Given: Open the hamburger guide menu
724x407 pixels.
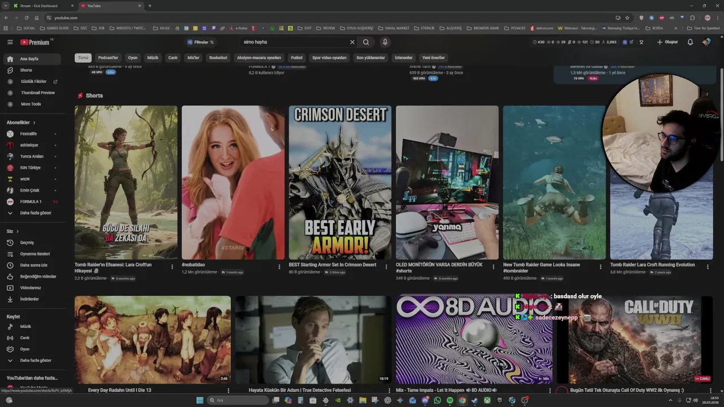Looking at the screenshot, I should coord(10,42).
